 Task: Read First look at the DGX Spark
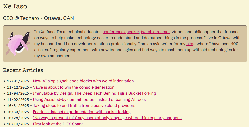point(58,124)
